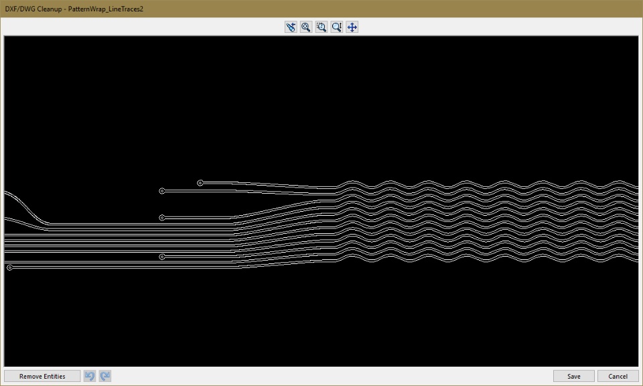
Task: Click the Redo arrow icon
Action: pyautogui.click(x=105, y=376)
